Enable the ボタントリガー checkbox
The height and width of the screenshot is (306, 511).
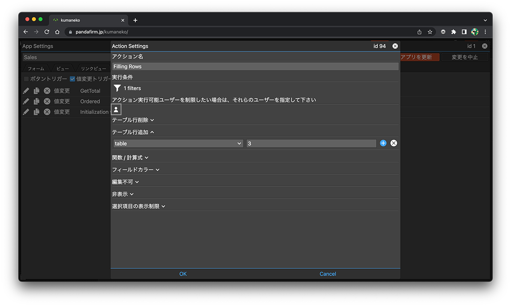[26, 79]
